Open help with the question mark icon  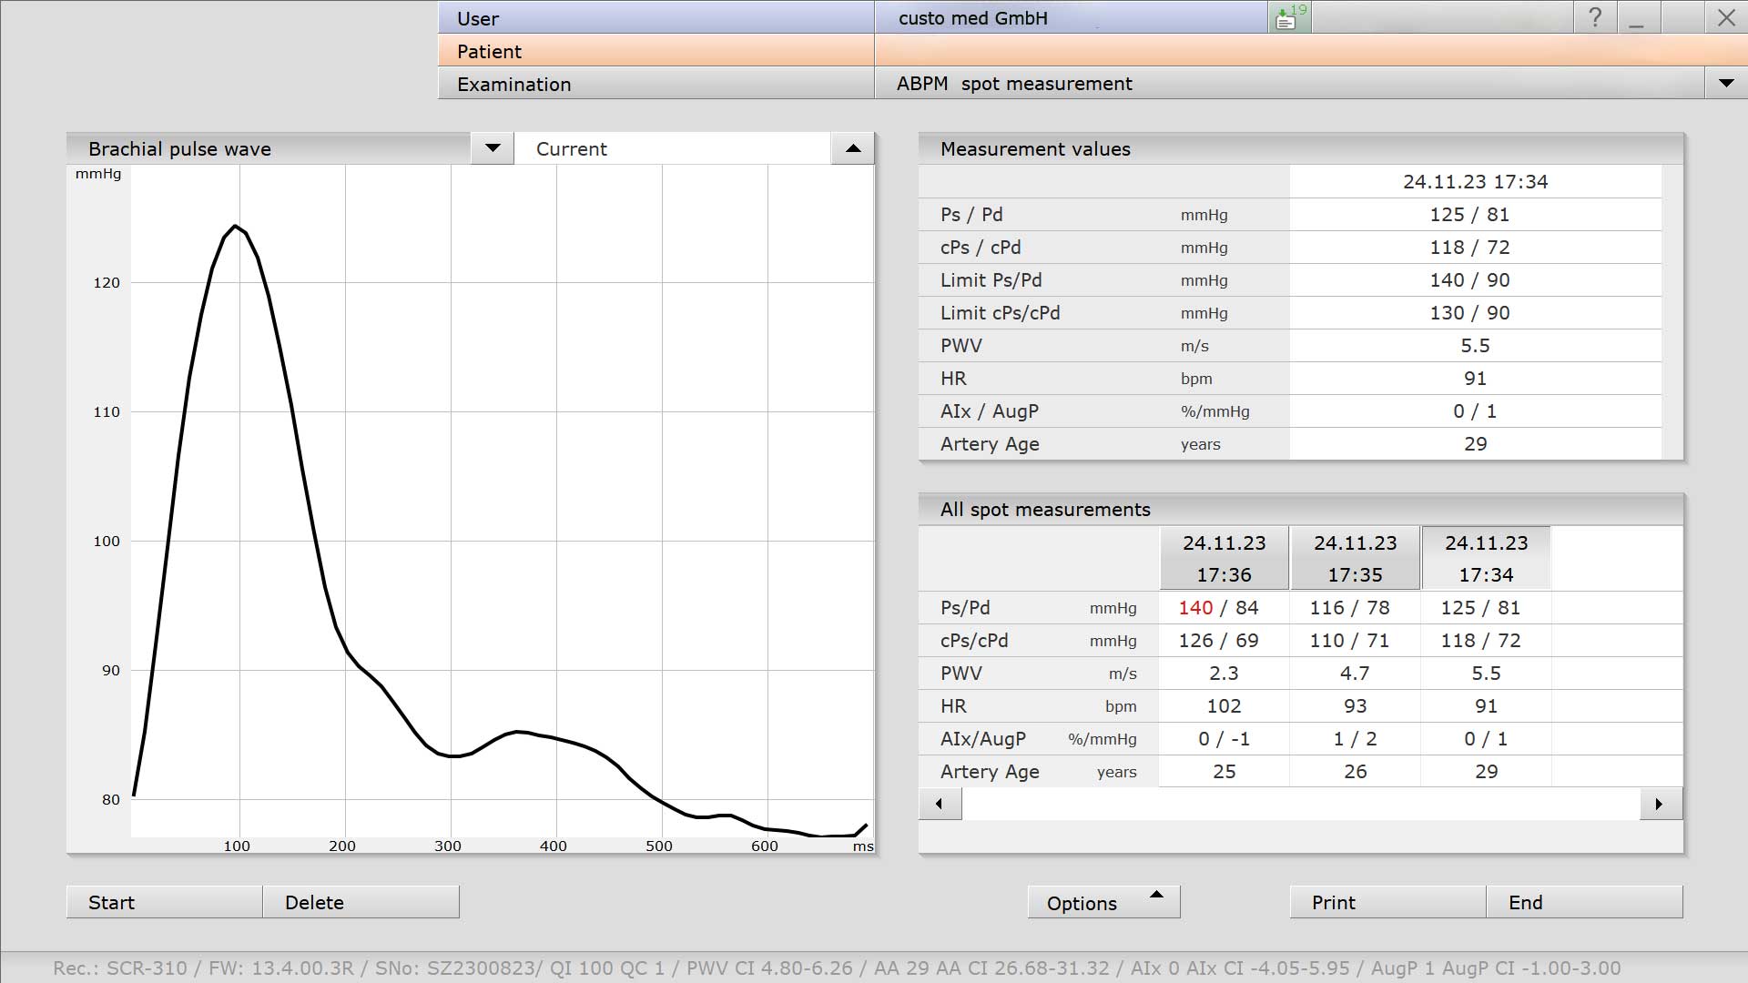tap(1595, 17)
